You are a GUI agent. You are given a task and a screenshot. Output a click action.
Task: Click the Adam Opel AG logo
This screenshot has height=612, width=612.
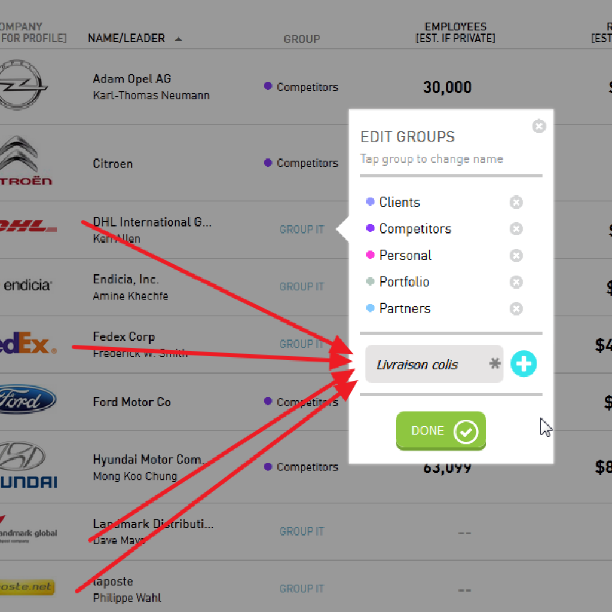click(x=23, y=85)
